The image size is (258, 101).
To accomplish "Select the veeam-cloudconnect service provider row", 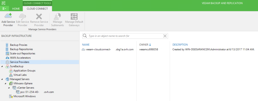I will click(x=169, y=49).
